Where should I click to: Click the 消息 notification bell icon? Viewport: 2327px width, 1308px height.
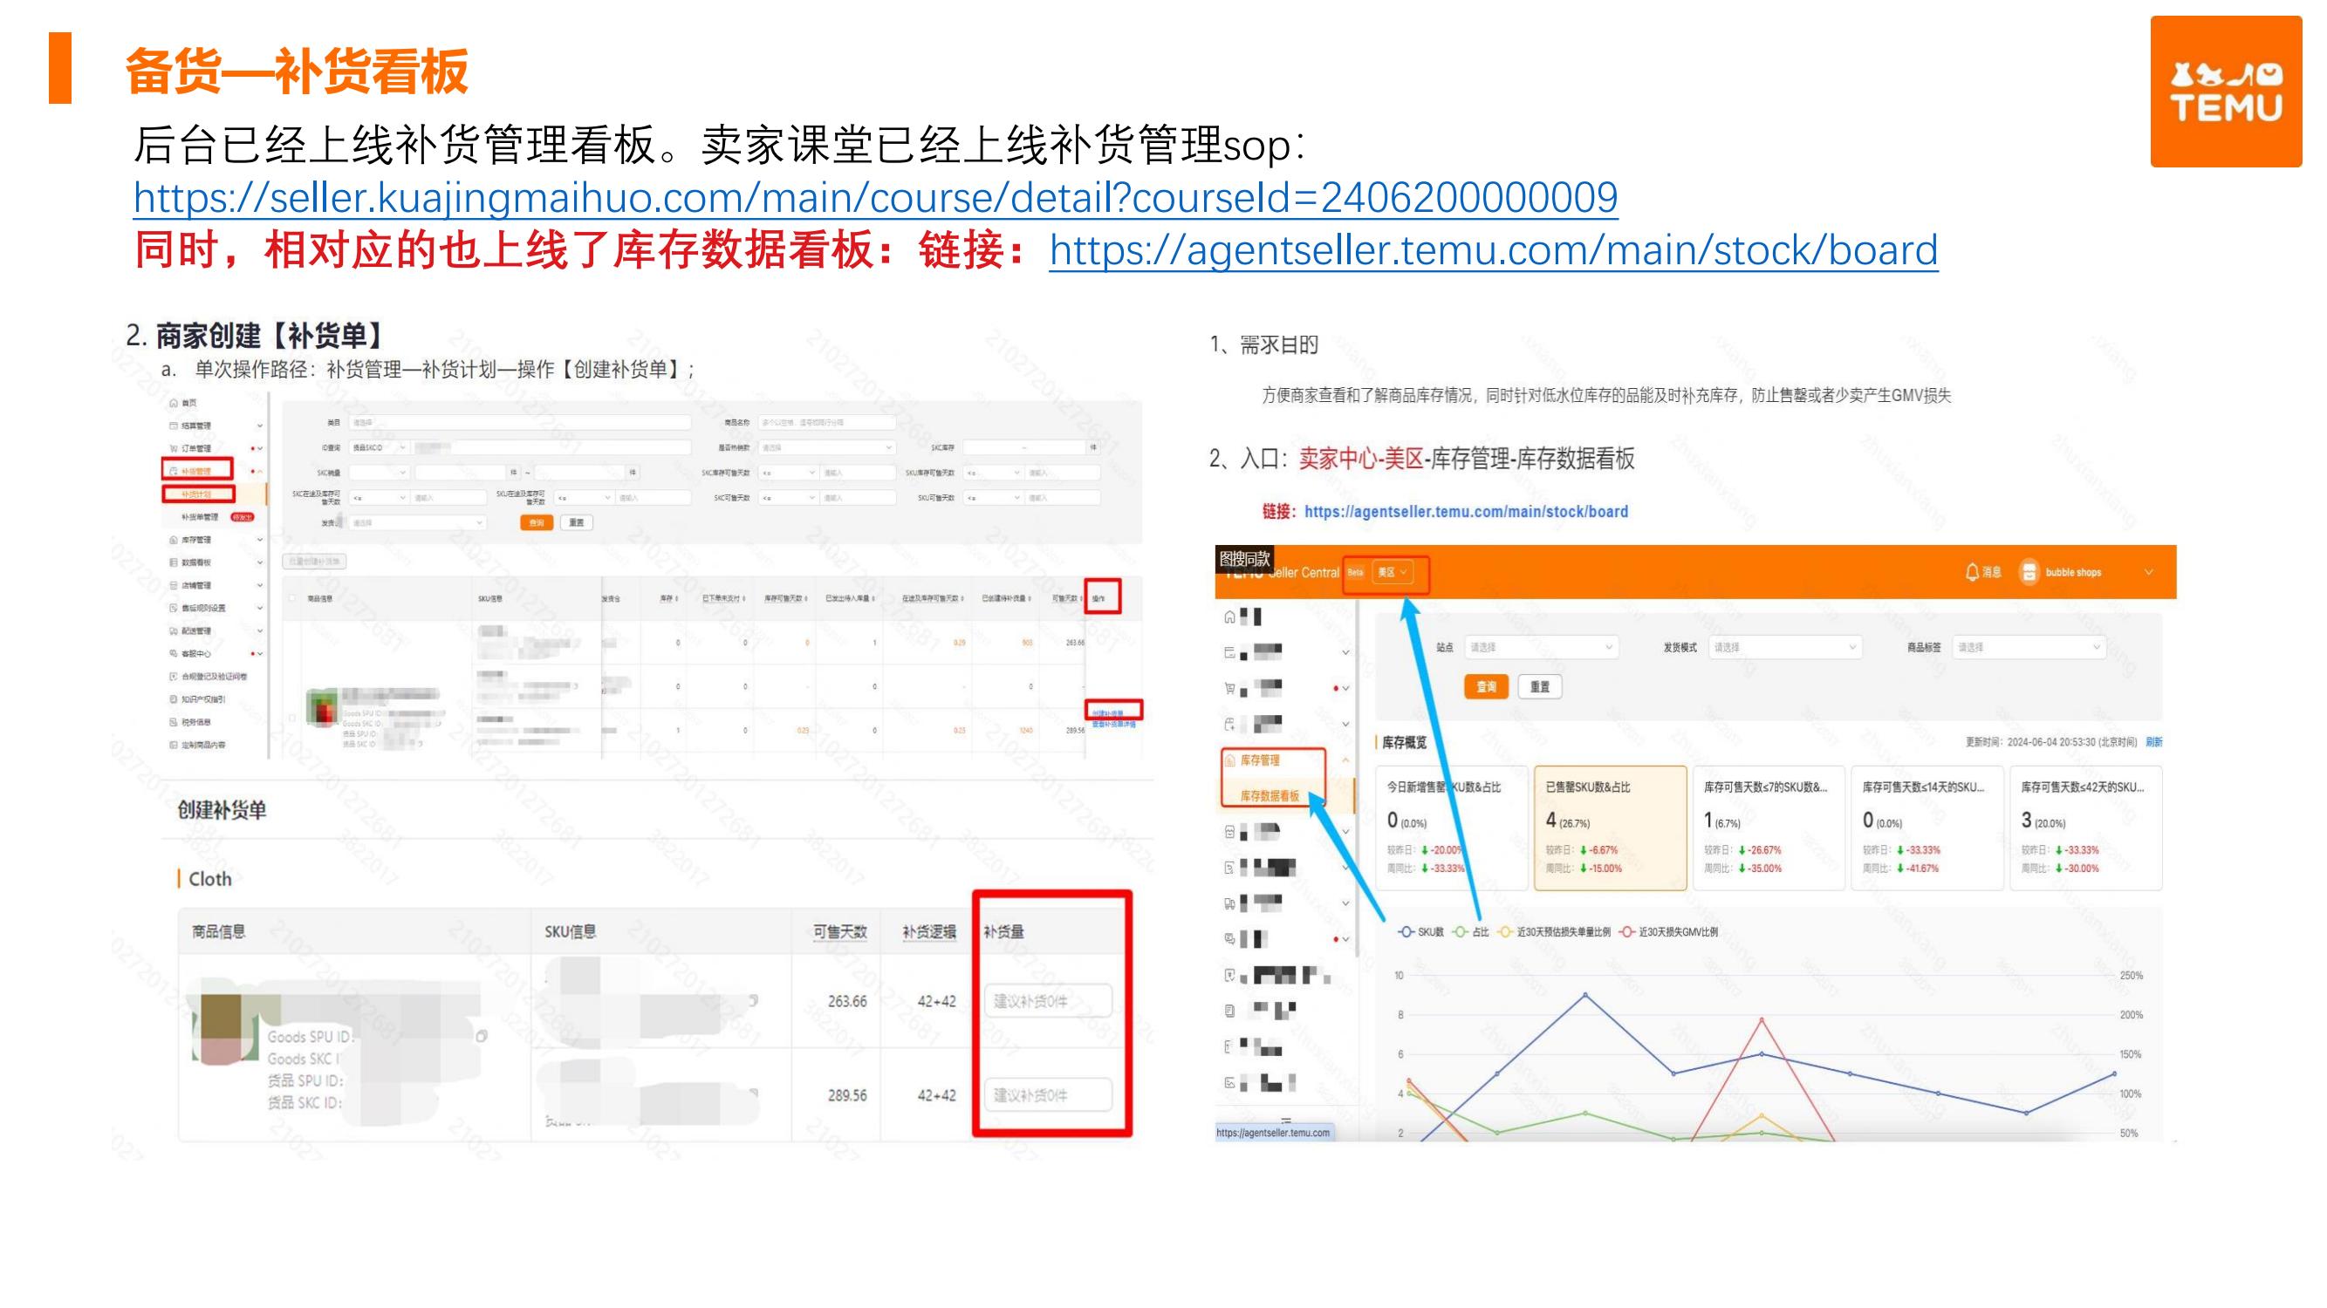tap(1972, 572)
